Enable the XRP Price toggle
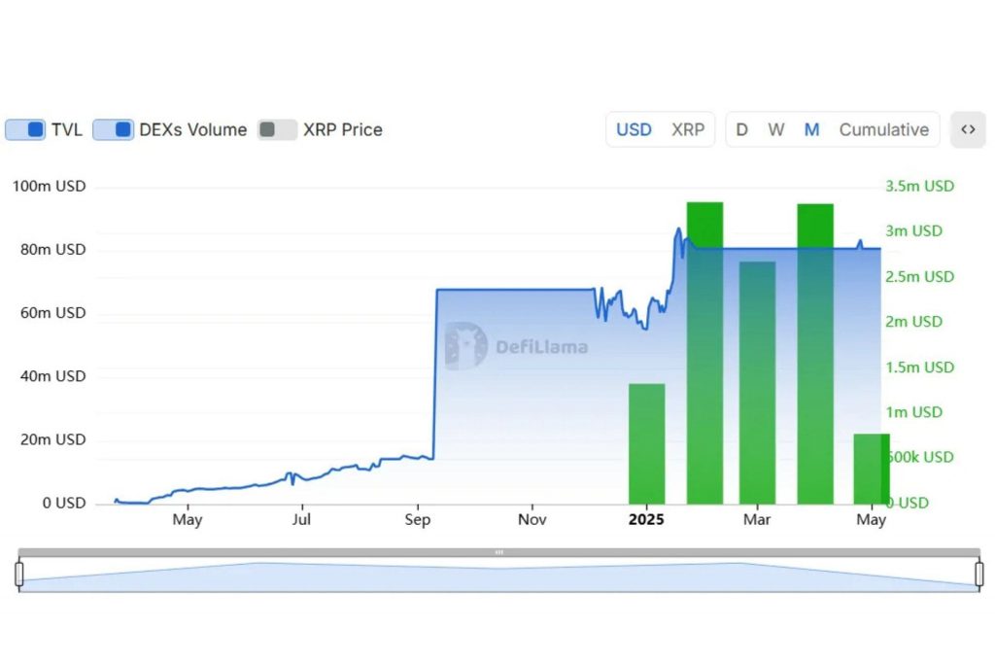The image size is (995, 664). pyautogui.click(x=277, y=129)
